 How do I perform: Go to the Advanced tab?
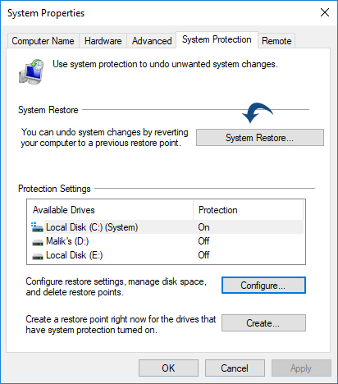click(x=152, y=41)
